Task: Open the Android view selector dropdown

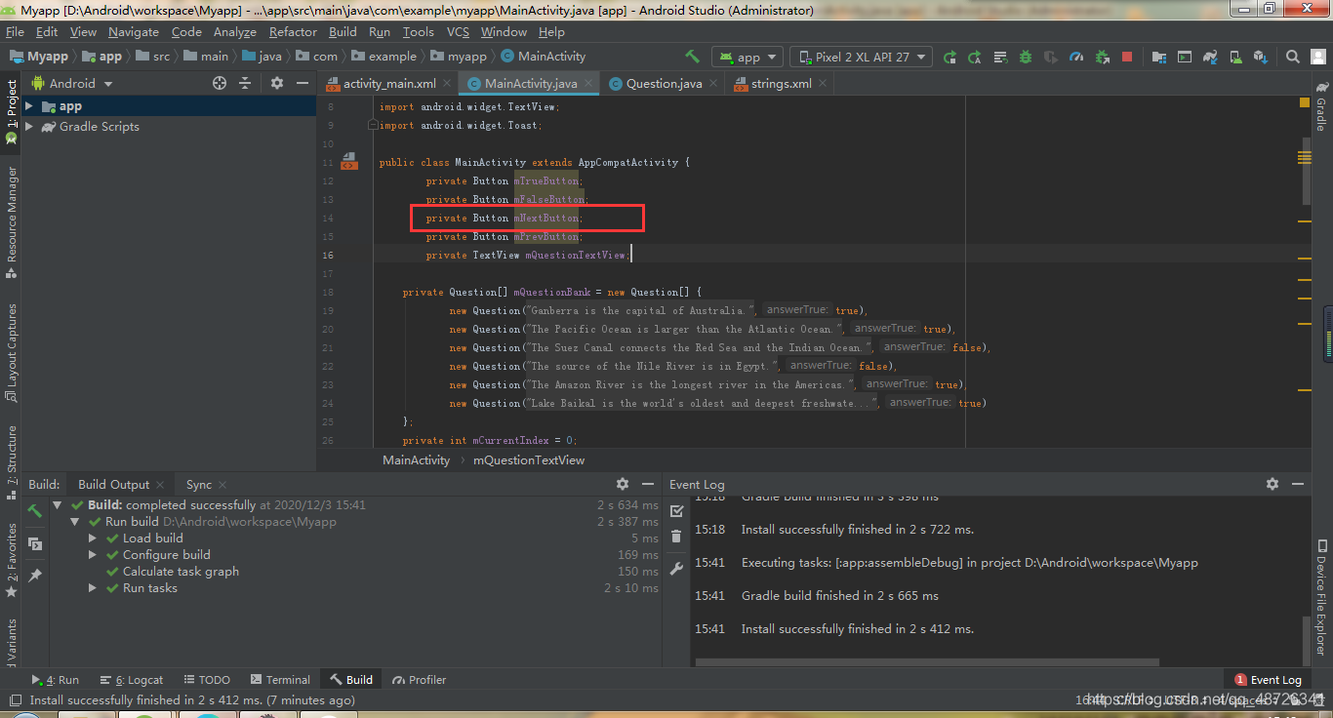Action: [72, 83]
